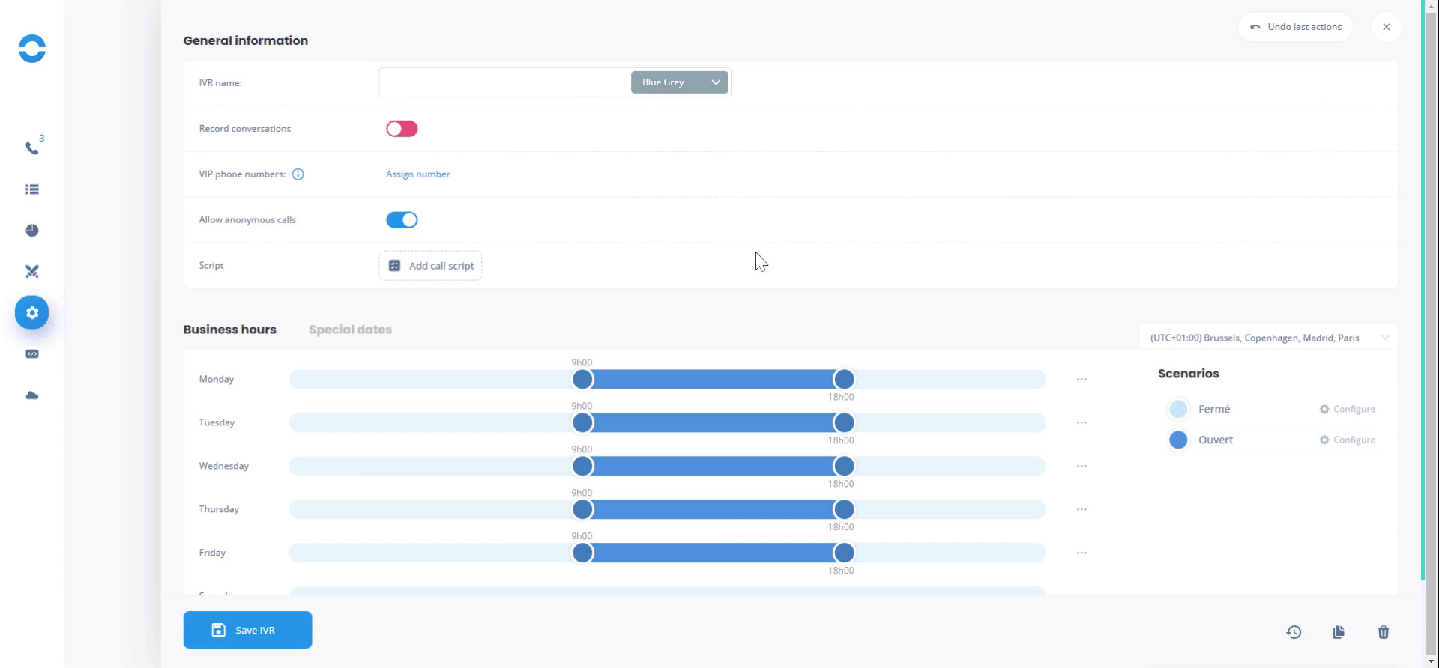Open the calls phone icon in sidebar

coord(31,148)
